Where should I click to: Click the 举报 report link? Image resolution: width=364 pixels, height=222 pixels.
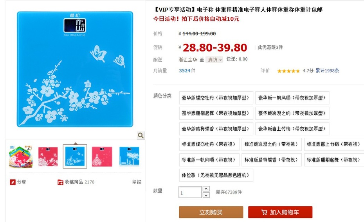(137, 182)
